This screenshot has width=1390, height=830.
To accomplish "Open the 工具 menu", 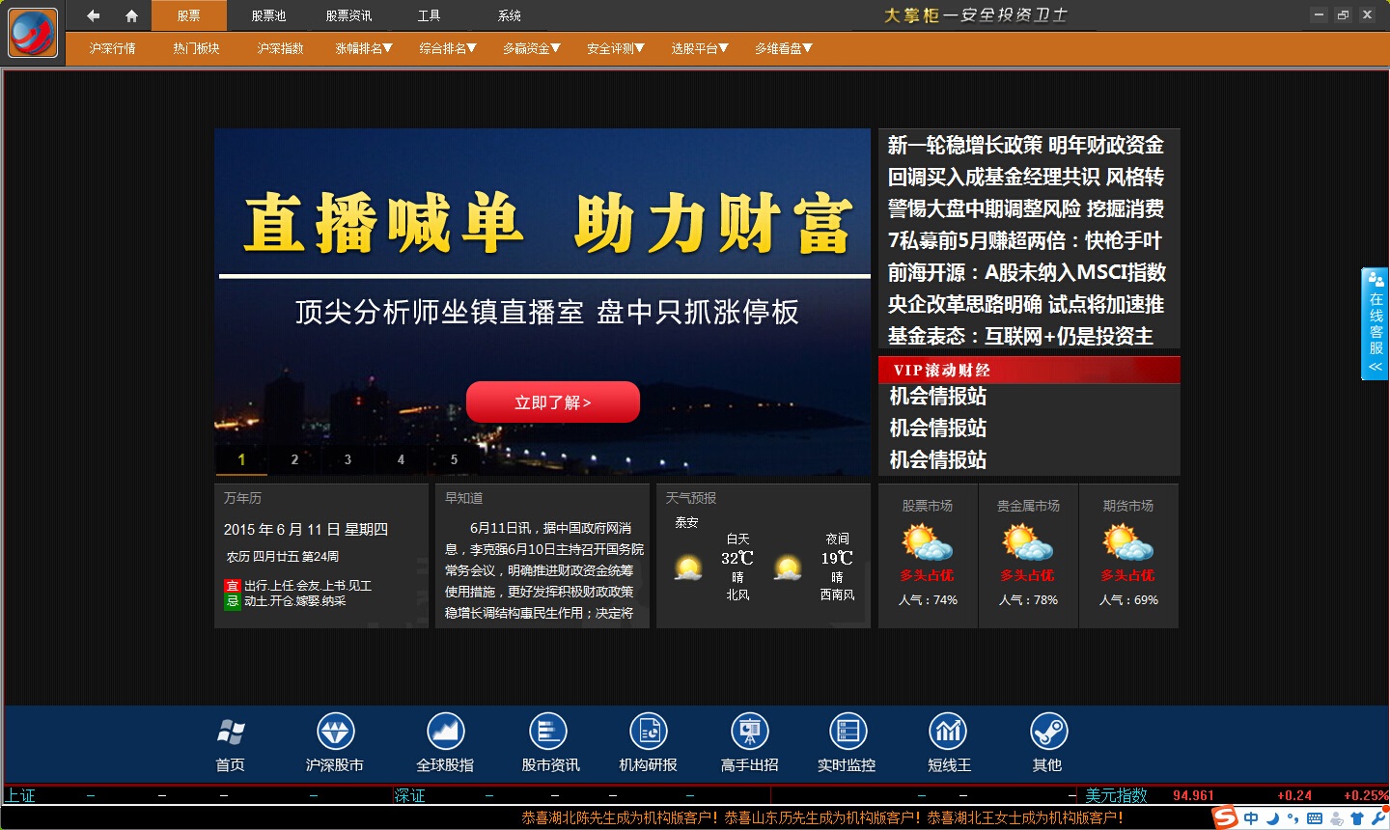I will pos(429,15).
